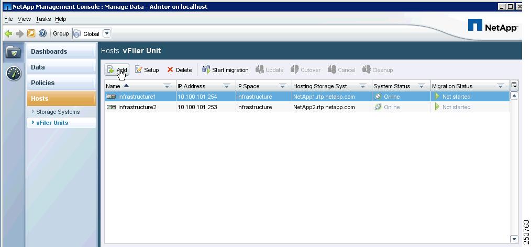Select the infrastructure2 name cell
The image size is (531, 247).
(x=140, y=107)
